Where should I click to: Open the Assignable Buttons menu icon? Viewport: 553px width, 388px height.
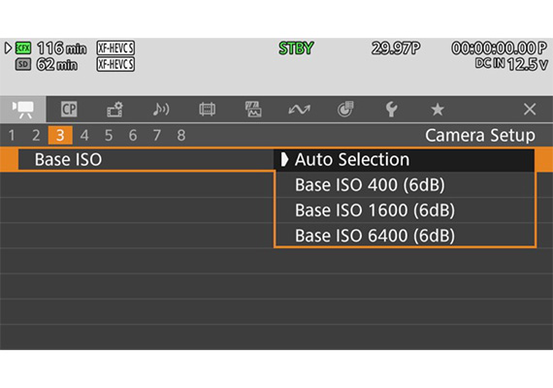coord(345,109)
